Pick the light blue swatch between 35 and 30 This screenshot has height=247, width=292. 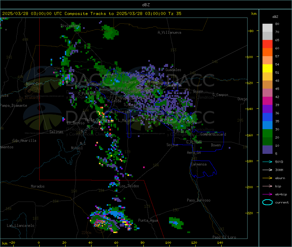pyautogui.click(x=267, y=125)
